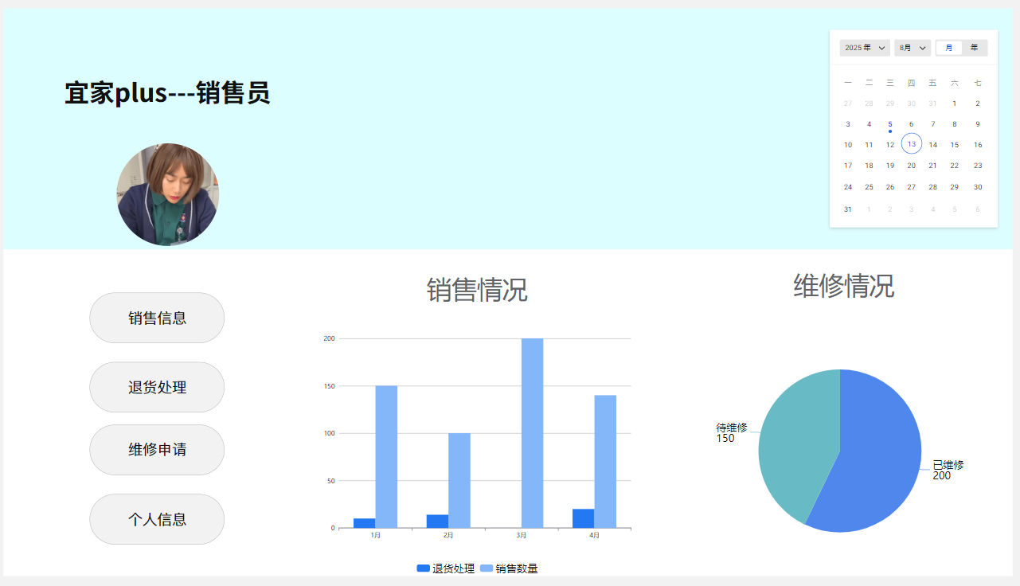Select date 11 in the calendar
The height and width of the screenshot is (586, 1020).
click(x=869, y=145)
